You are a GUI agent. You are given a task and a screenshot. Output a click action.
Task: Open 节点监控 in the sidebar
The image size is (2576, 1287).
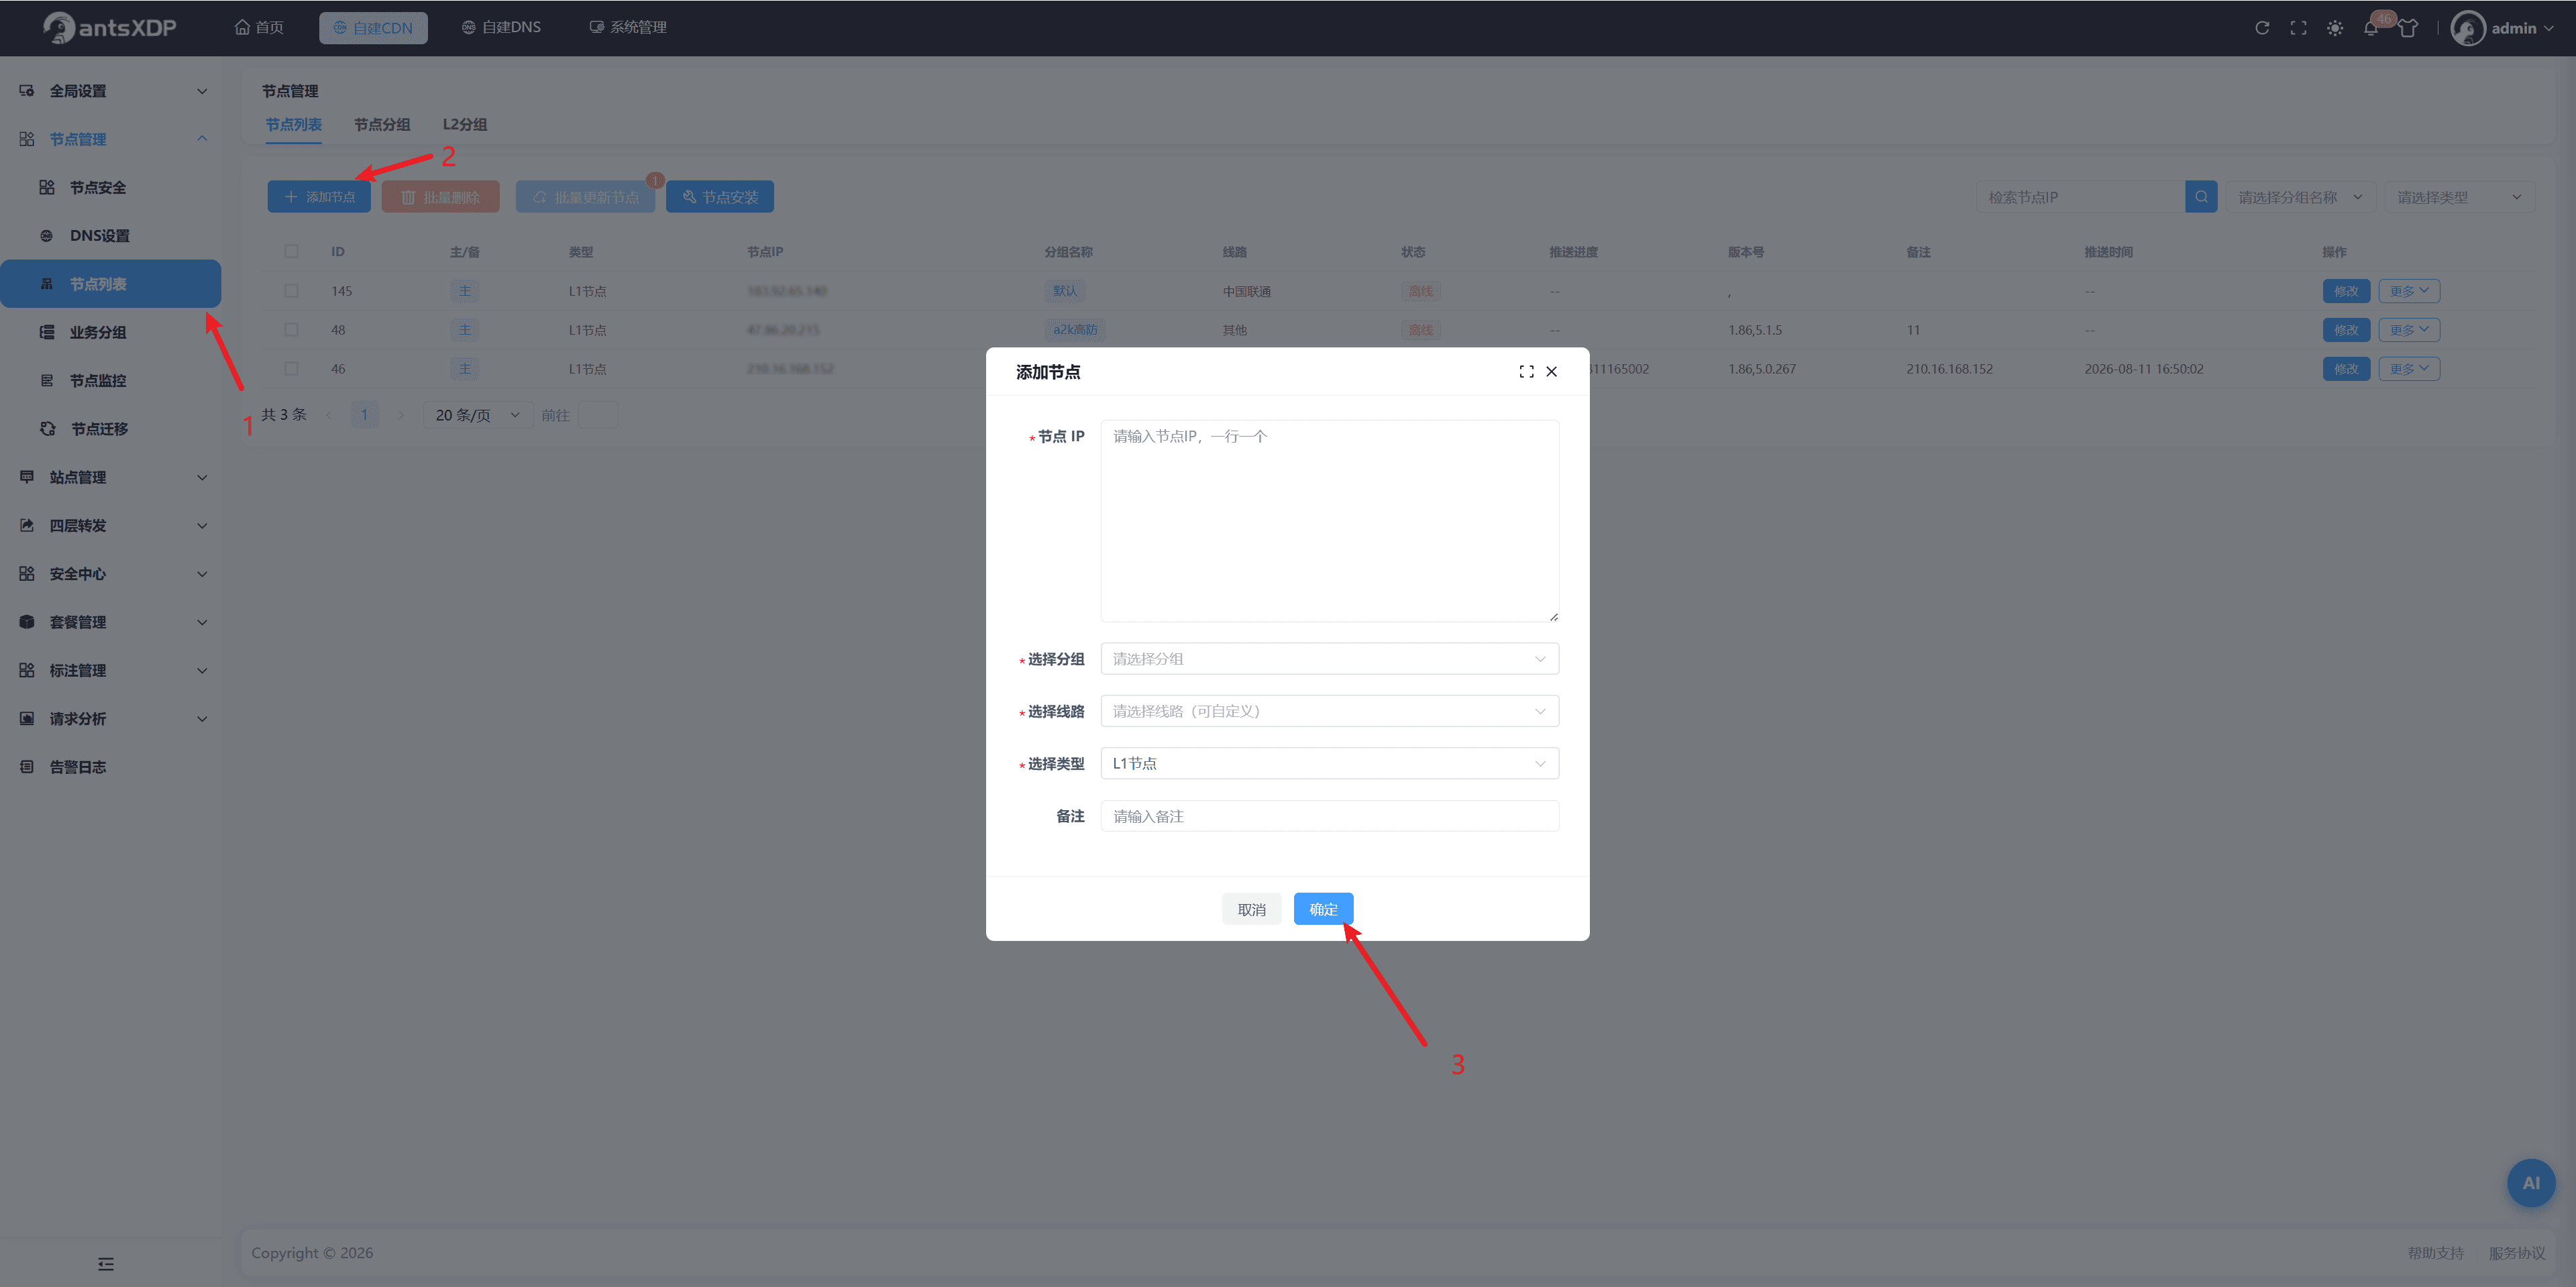[x=110, y=380]
